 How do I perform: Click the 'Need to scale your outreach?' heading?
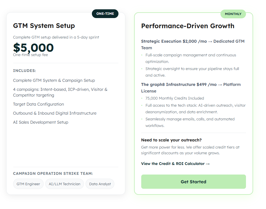(x=171, y=140)
